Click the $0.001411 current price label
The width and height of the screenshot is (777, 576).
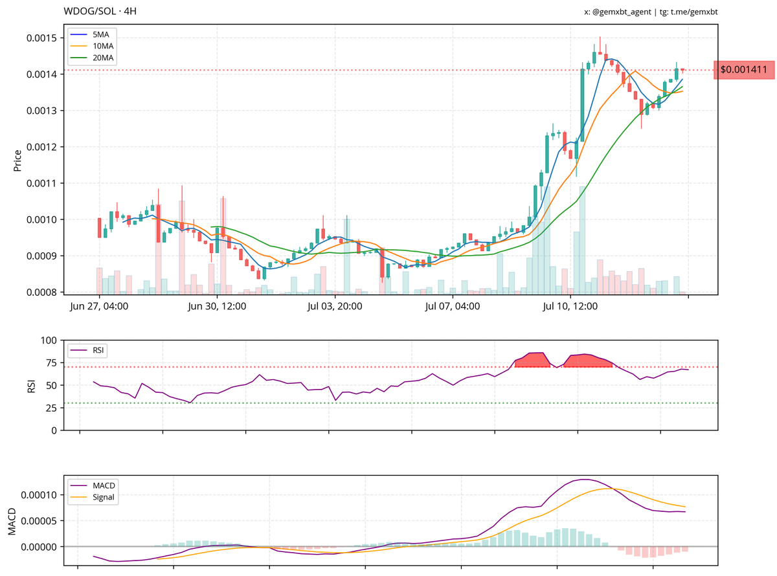click(x=744, y=69)
